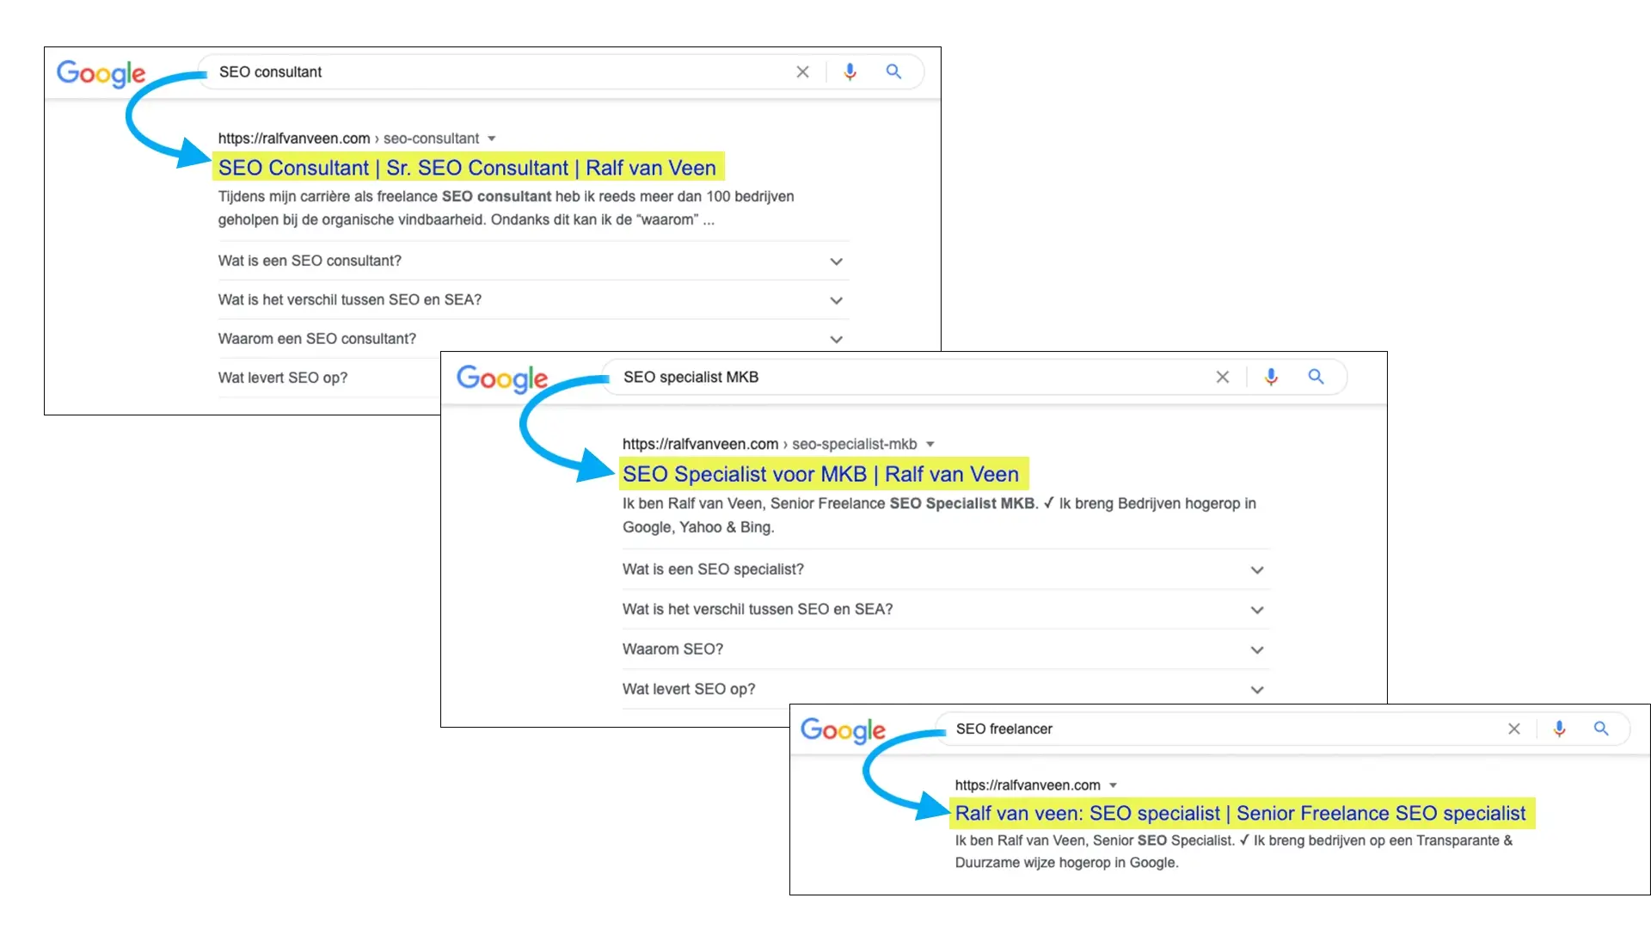The height and width of the screenshot is (929, 1651).
Task: Click SEO en SEA question in specialist MKB window
Action: coord(758,609)
